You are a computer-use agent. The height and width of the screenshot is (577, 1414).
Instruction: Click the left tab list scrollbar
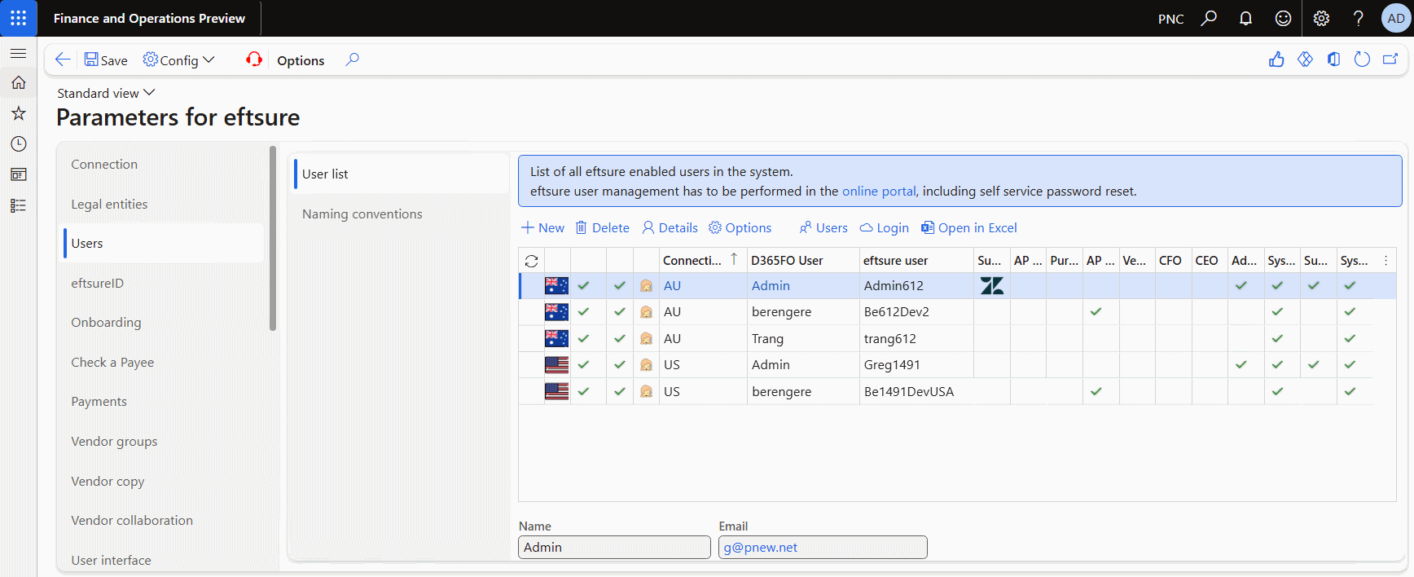[x=273, y=238]
